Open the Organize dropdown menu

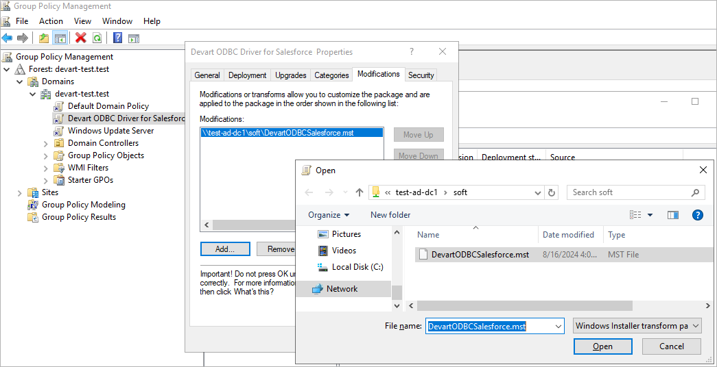(329, 214)
